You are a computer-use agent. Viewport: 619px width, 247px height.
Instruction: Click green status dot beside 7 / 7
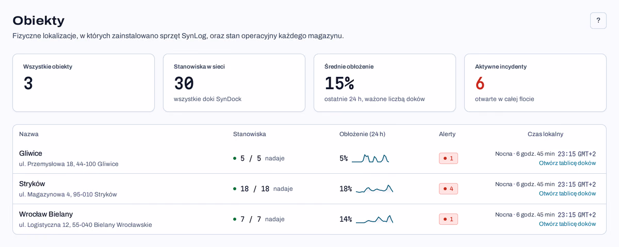click(235, 219)
